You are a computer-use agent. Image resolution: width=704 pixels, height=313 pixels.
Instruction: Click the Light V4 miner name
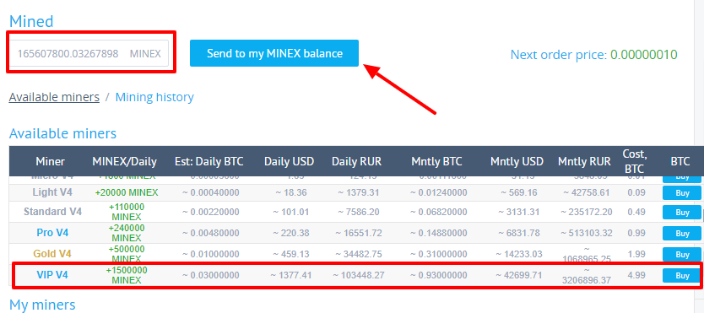pyautogui.click(x=52, y=193)
